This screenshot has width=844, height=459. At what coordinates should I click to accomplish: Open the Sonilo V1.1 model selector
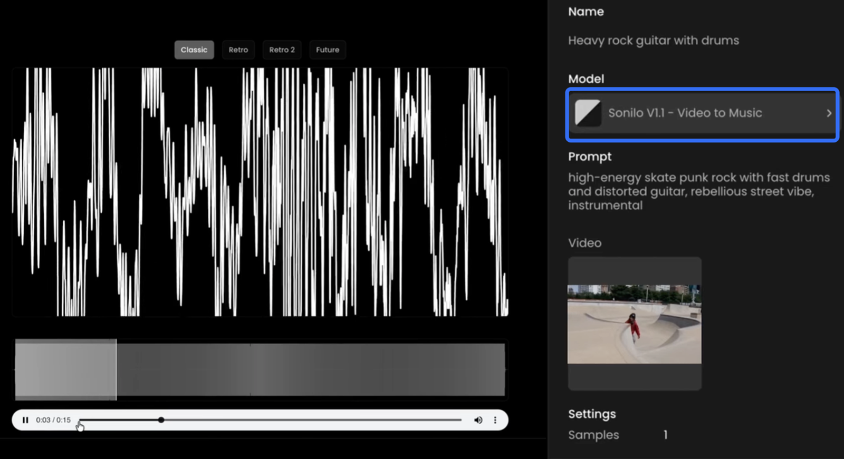click(x=702, y=113)
